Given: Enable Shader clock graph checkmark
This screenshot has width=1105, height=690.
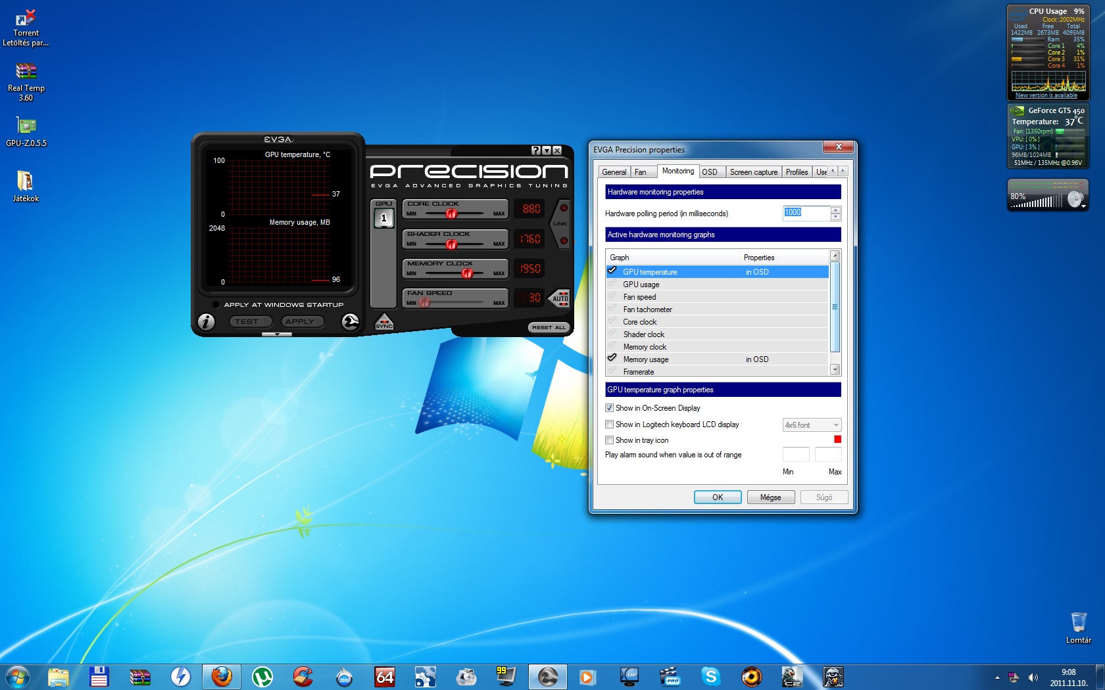Looking at the screenshot, I should click(612, 334).
